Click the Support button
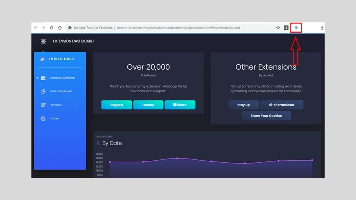The image size is (356, 200). [116, 105]
